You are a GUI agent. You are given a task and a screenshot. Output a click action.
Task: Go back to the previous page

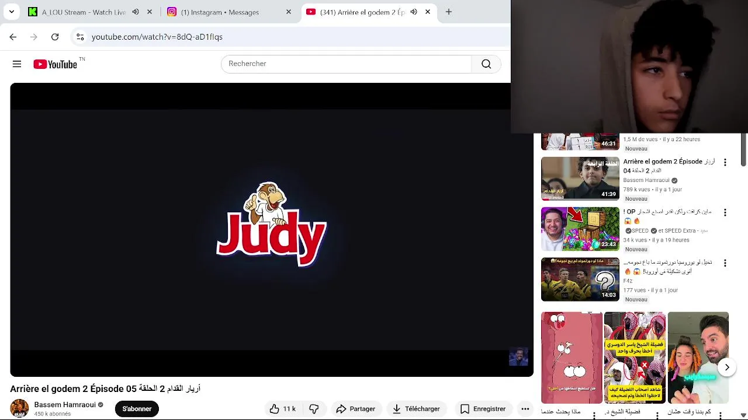[13, 37]
